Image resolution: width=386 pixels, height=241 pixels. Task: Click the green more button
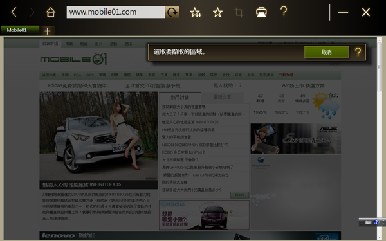point(239,195)
